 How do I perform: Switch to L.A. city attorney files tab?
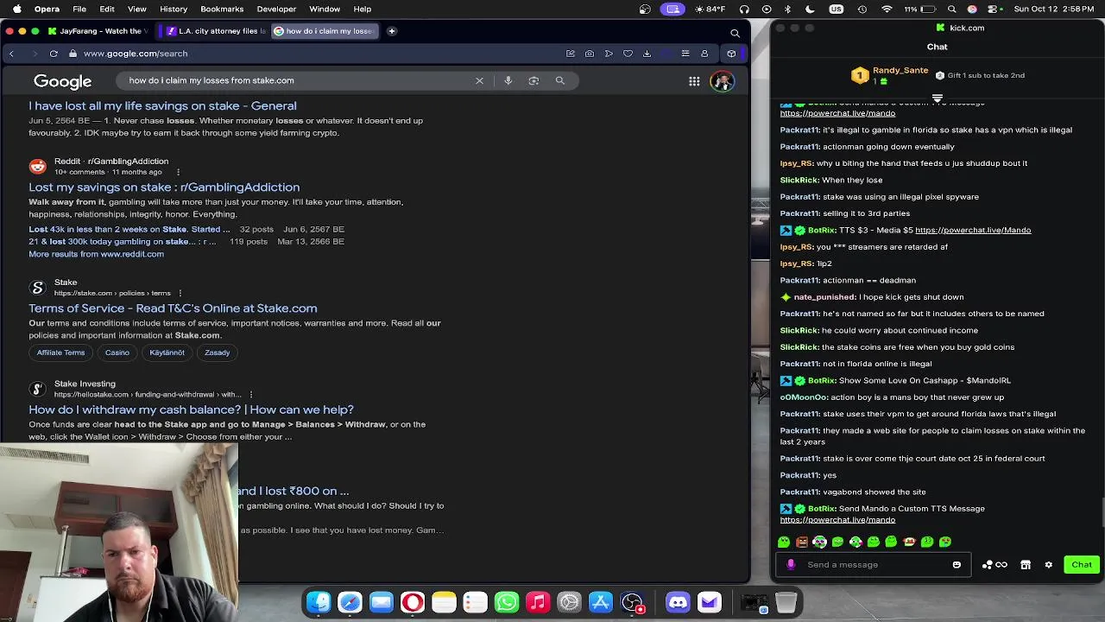(x=216, y=31)
